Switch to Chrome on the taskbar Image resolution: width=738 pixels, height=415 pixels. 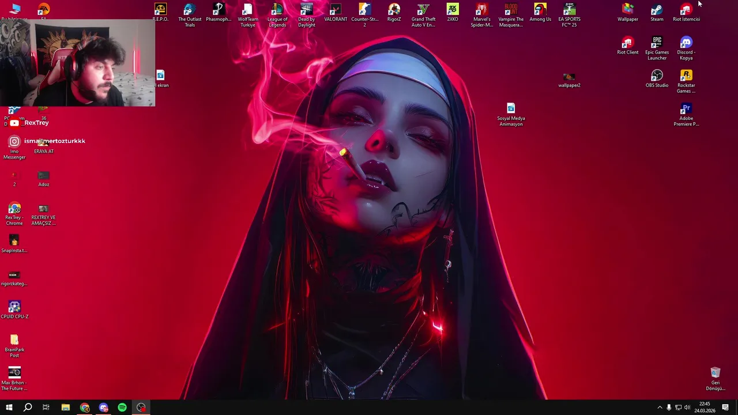[85, 408]
